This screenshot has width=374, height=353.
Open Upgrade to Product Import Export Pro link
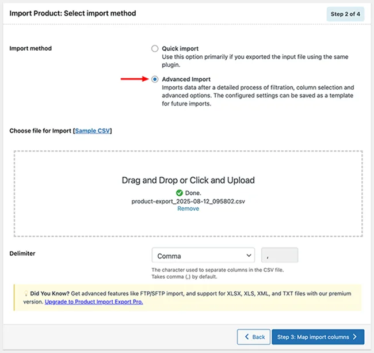pyautogui.click(x=94, y=301)
